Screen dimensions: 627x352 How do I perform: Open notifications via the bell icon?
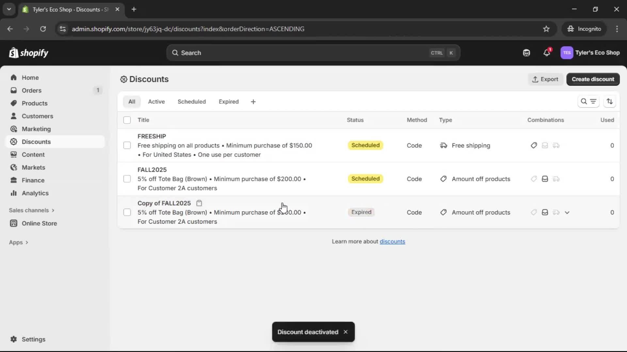pyautogui.click(x=547, y=52)
